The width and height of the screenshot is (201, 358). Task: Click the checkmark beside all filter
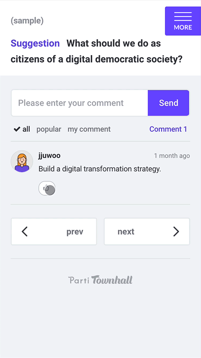[x=17, y=129]
